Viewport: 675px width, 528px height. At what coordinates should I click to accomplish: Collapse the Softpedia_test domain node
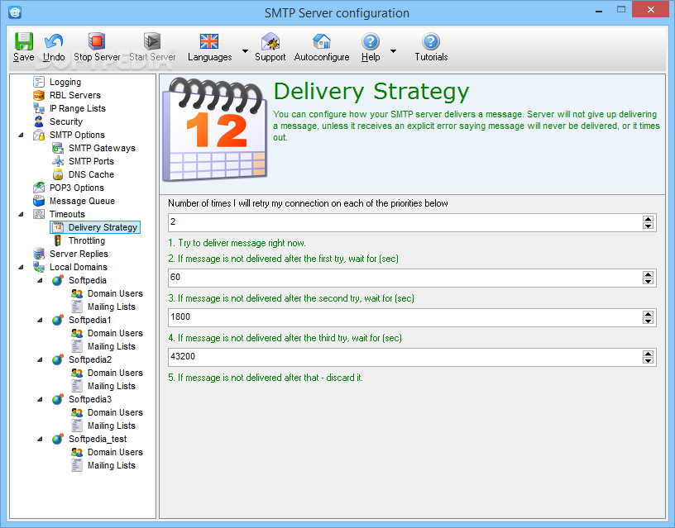(40, 439)
